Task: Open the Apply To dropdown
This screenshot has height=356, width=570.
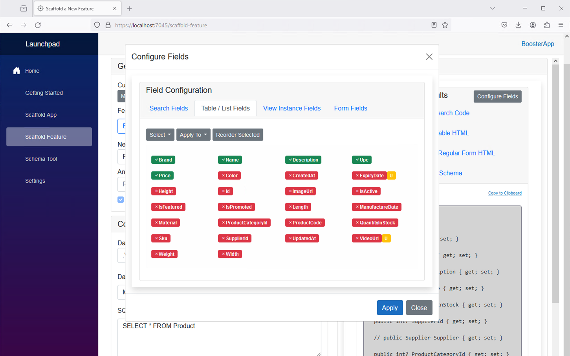Action: tap(193, 135)
